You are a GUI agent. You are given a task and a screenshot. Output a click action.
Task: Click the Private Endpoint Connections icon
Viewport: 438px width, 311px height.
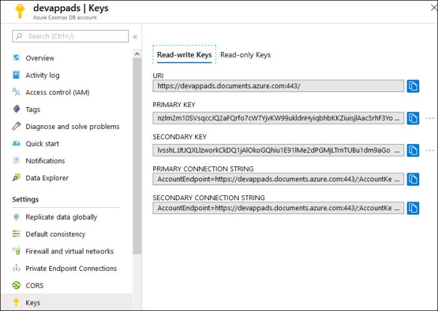(x=16, y=268)
